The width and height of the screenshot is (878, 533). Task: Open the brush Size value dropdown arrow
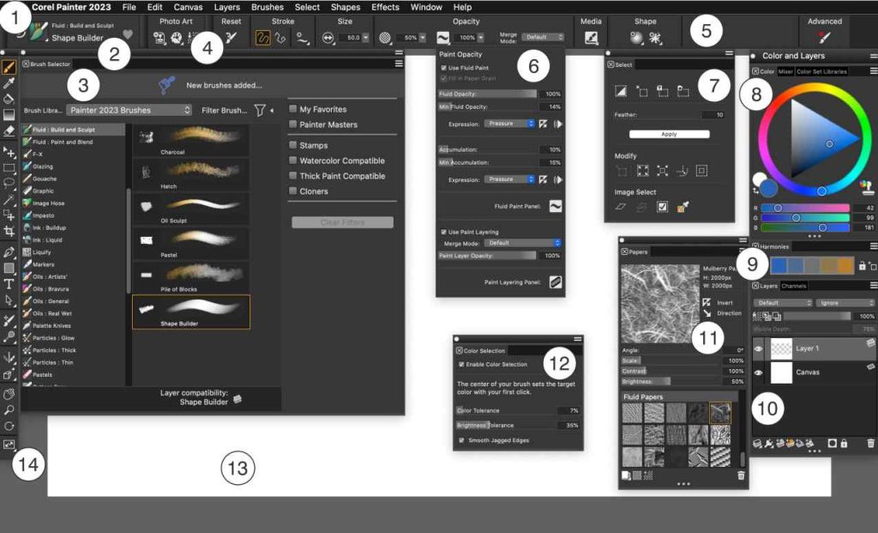[x=365, y=38]
